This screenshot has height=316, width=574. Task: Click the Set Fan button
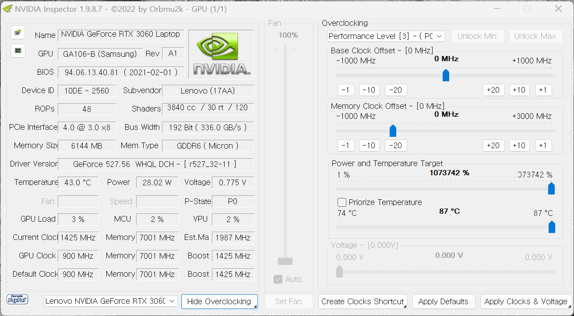pos(289,302)
